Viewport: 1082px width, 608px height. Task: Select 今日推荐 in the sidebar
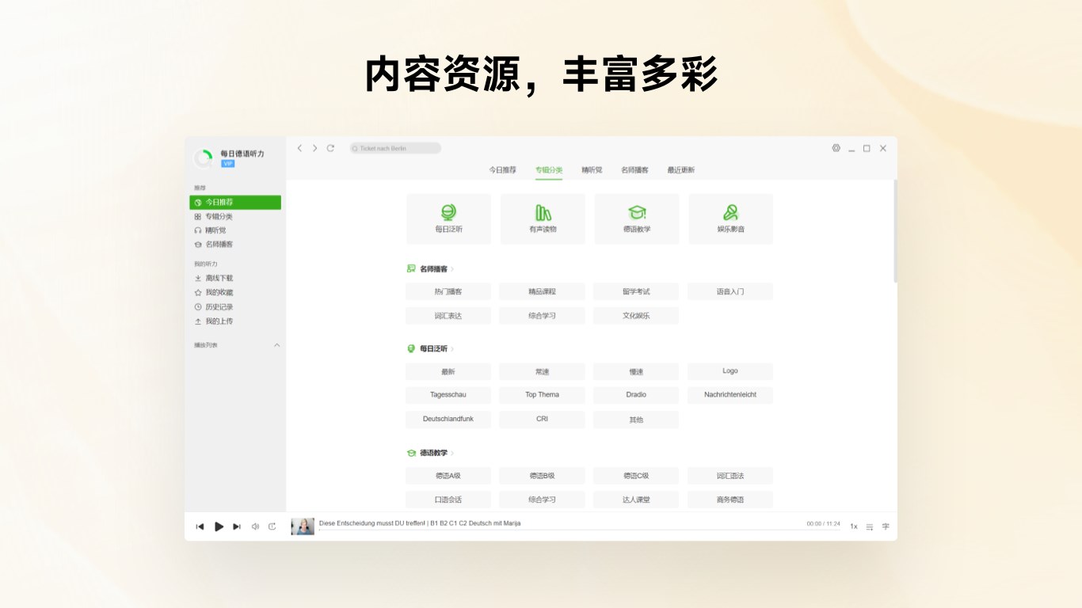click(x=235, y=203)
